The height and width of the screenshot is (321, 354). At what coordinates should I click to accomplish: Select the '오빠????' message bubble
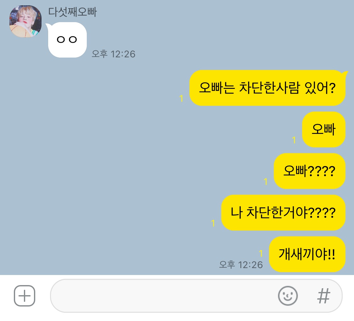[x=310, y=171]
